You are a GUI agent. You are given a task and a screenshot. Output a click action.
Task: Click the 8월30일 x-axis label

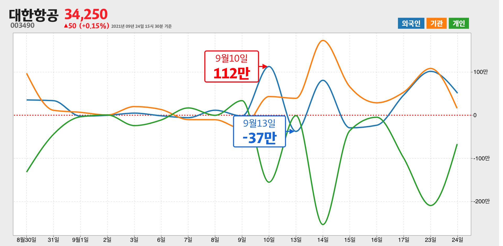(x=26, y=240)
